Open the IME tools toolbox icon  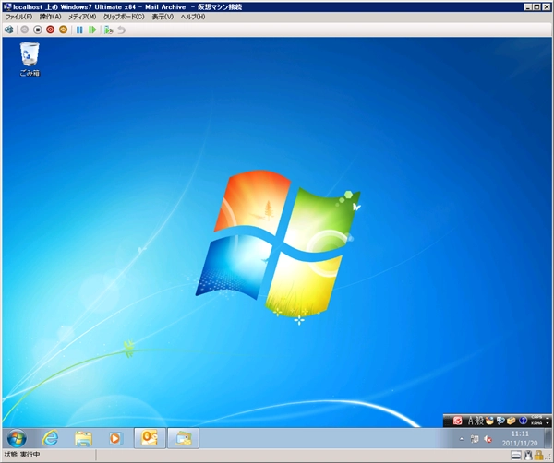coord(512,421)
